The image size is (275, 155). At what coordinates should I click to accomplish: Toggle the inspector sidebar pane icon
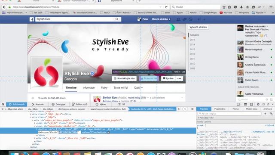192,109
